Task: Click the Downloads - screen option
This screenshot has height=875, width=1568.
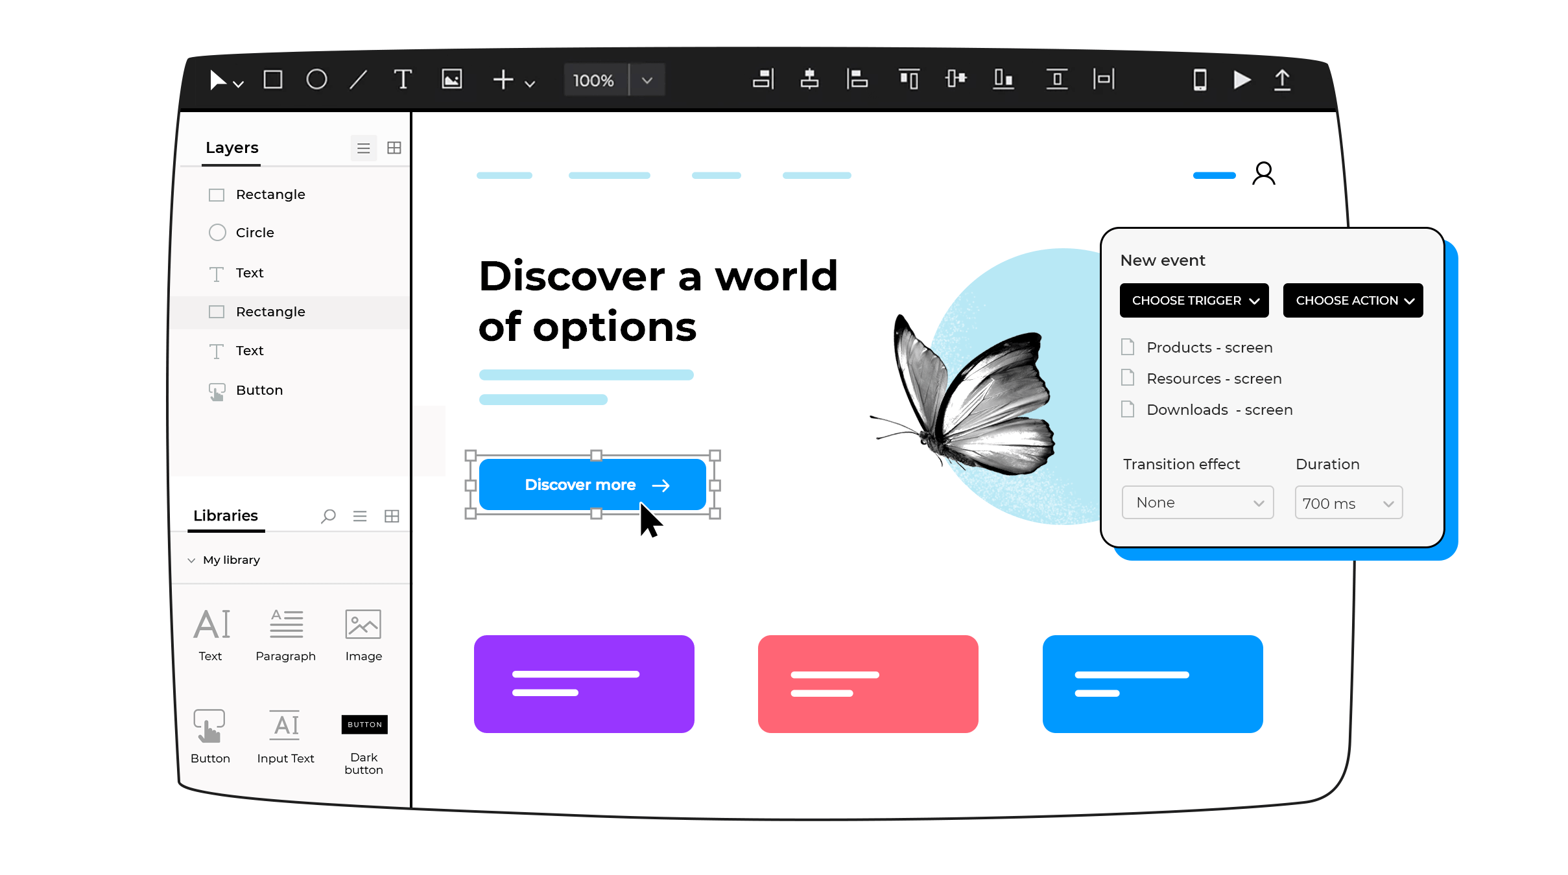Action: coord(1218,409)
